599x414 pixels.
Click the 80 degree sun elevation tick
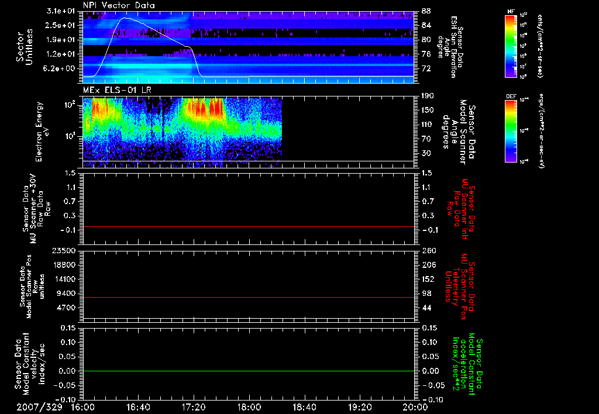click(426, 40)
